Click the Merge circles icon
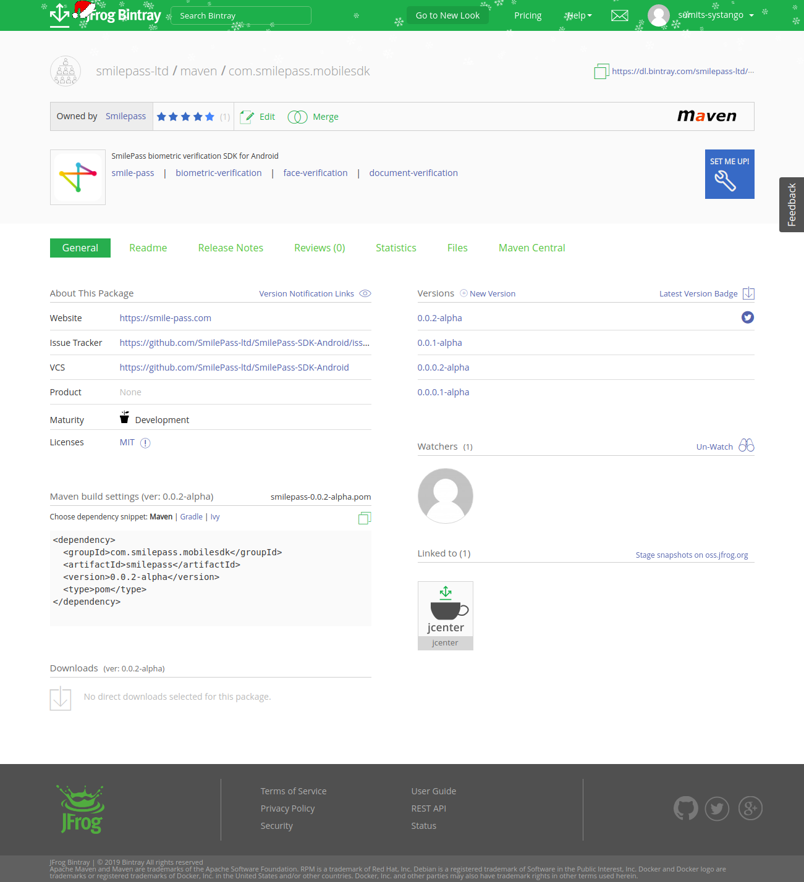The image size is (804, 882). [x=297, y=117]
